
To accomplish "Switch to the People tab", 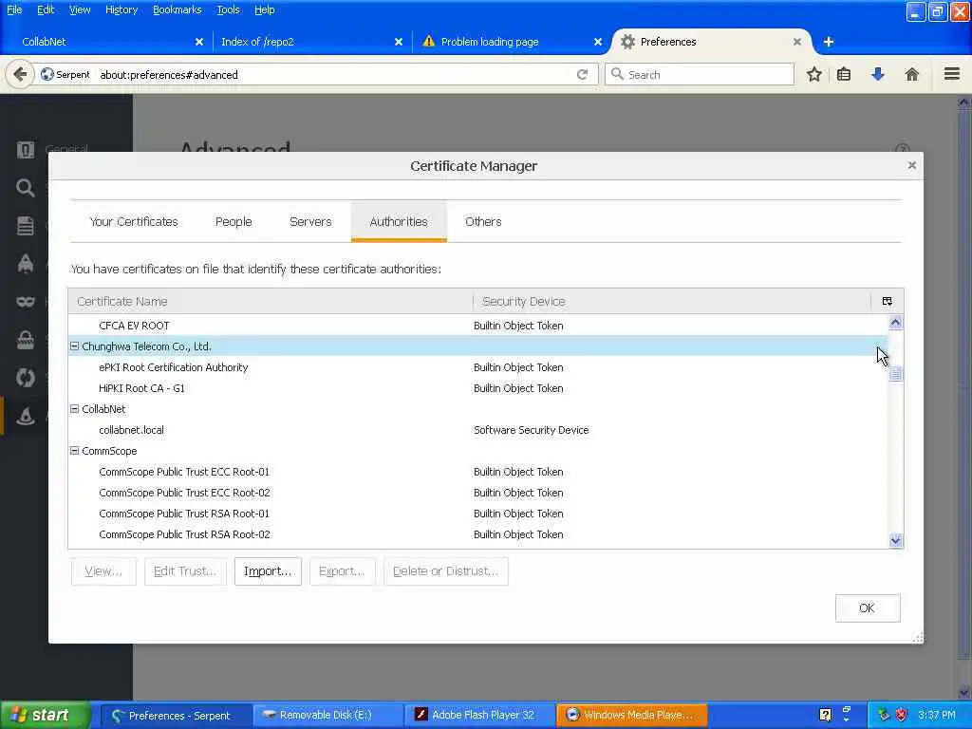I will (234, 221).
